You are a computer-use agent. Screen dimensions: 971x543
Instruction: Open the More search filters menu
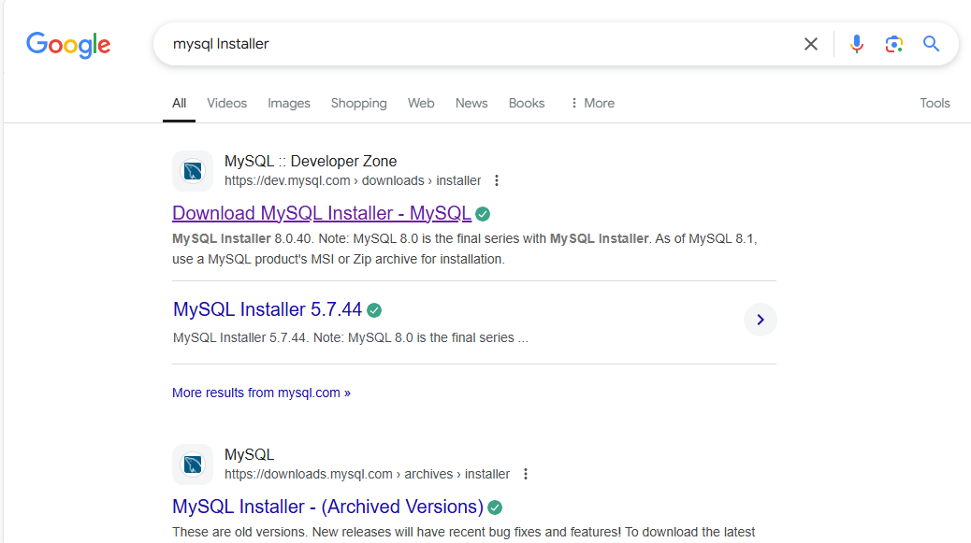593,104
